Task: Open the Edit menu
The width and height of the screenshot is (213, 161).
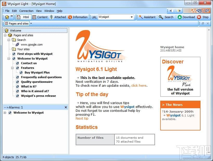Action: tap(14, 11)
